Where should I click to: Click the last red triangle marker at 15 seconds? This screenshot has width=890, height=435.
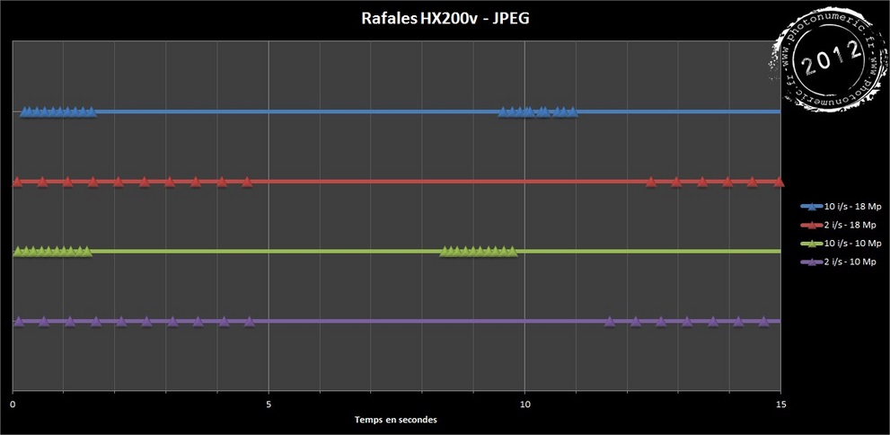(779, 182)
